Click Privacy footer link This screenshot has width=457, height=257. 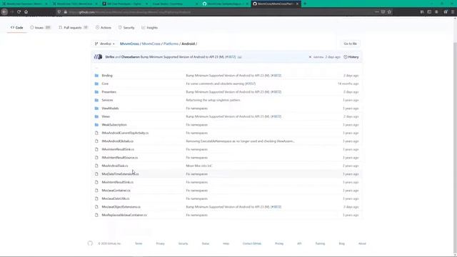tap(160, 243)
